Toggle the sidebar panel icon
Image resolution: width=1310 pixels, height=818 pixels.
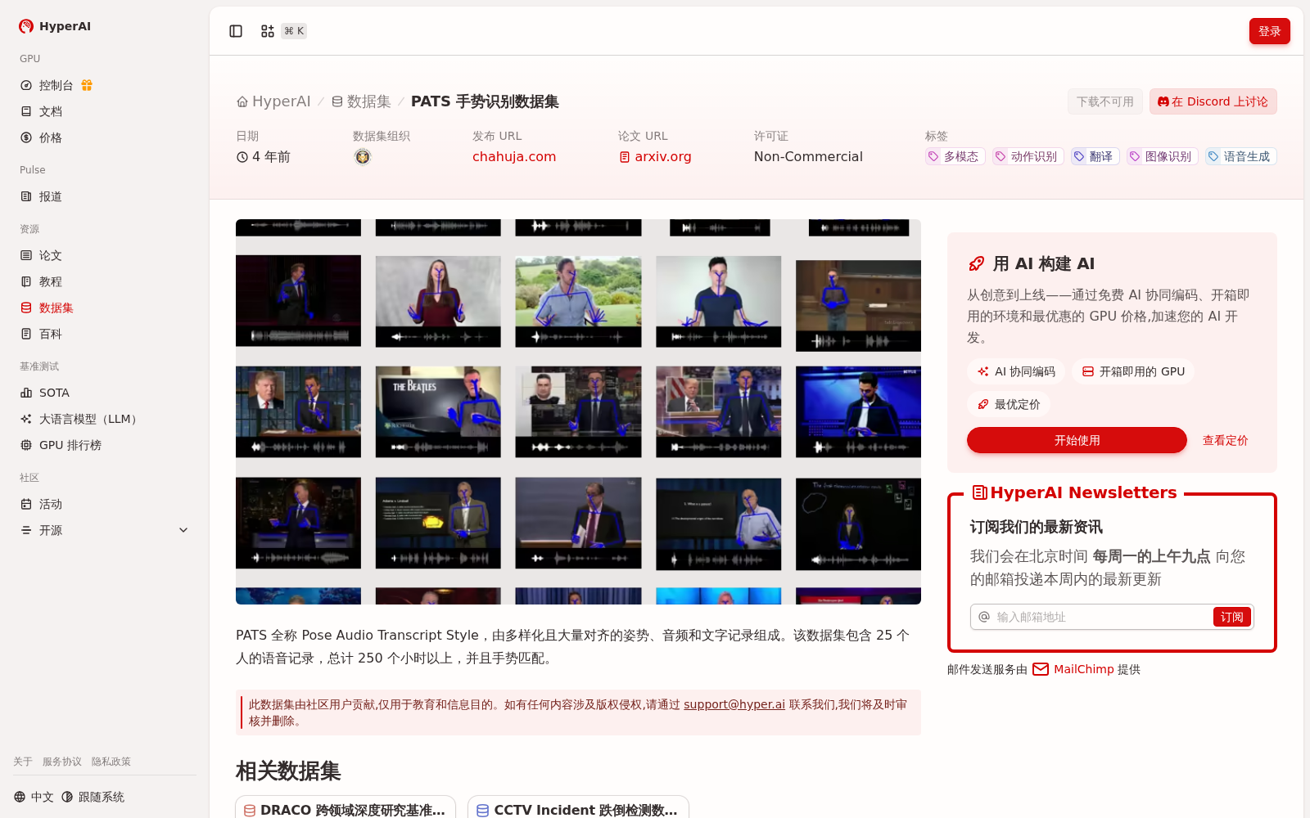[236, 31]
